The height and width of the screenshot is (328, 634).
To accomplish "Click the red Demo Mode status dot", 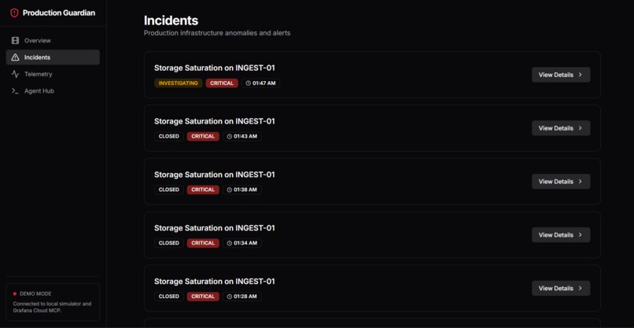I will 15,293.
